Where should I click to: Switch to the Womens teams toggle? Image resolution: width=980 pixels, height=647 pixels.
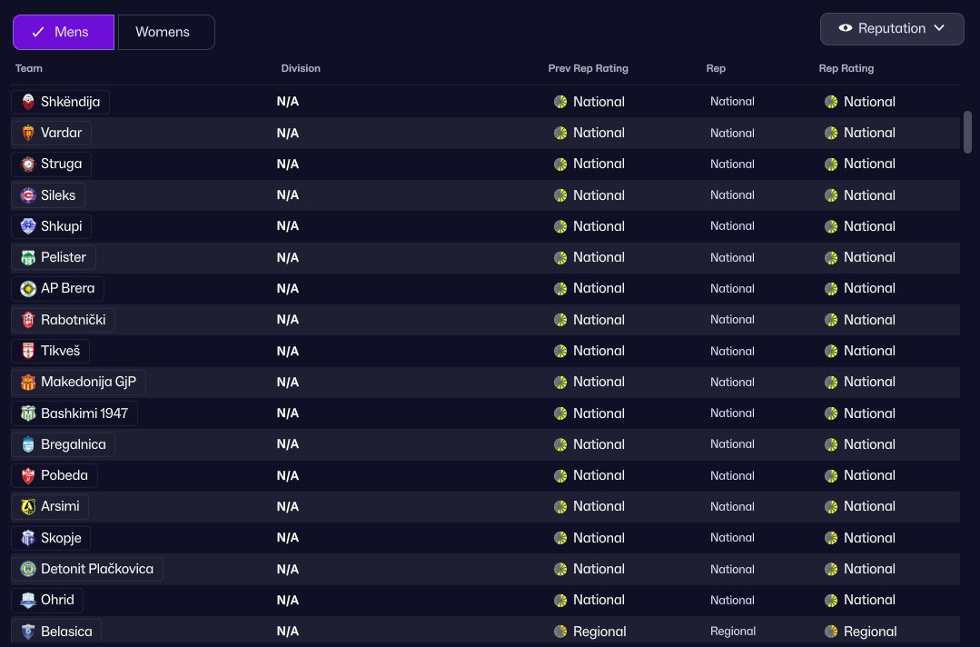(165, 32)
